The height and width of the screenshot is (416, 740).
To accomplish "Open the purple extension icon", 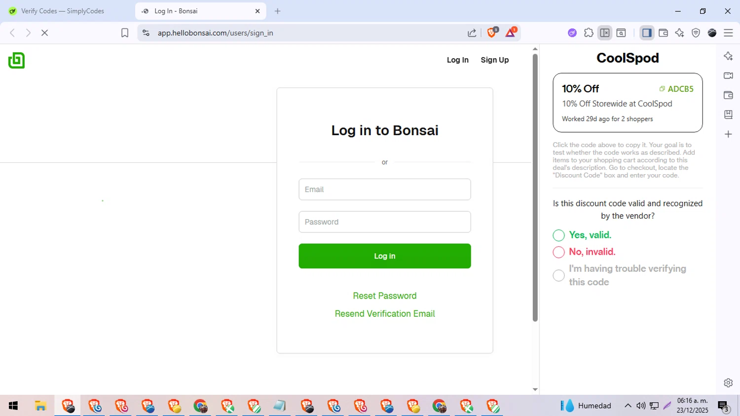I will (x=572, y=33).
